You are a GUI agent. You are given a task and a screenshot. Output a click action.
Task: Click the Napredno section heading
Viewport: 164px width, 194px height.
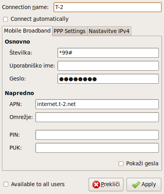pyautogui.click(x=19, y=93)
